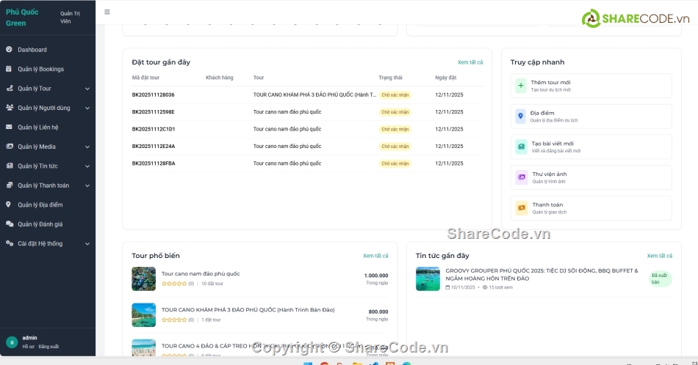The height and width of the screenshot is (365, 698).
Task: Click the Quản lý Bookings calendar icon
Action: [9, 69]
